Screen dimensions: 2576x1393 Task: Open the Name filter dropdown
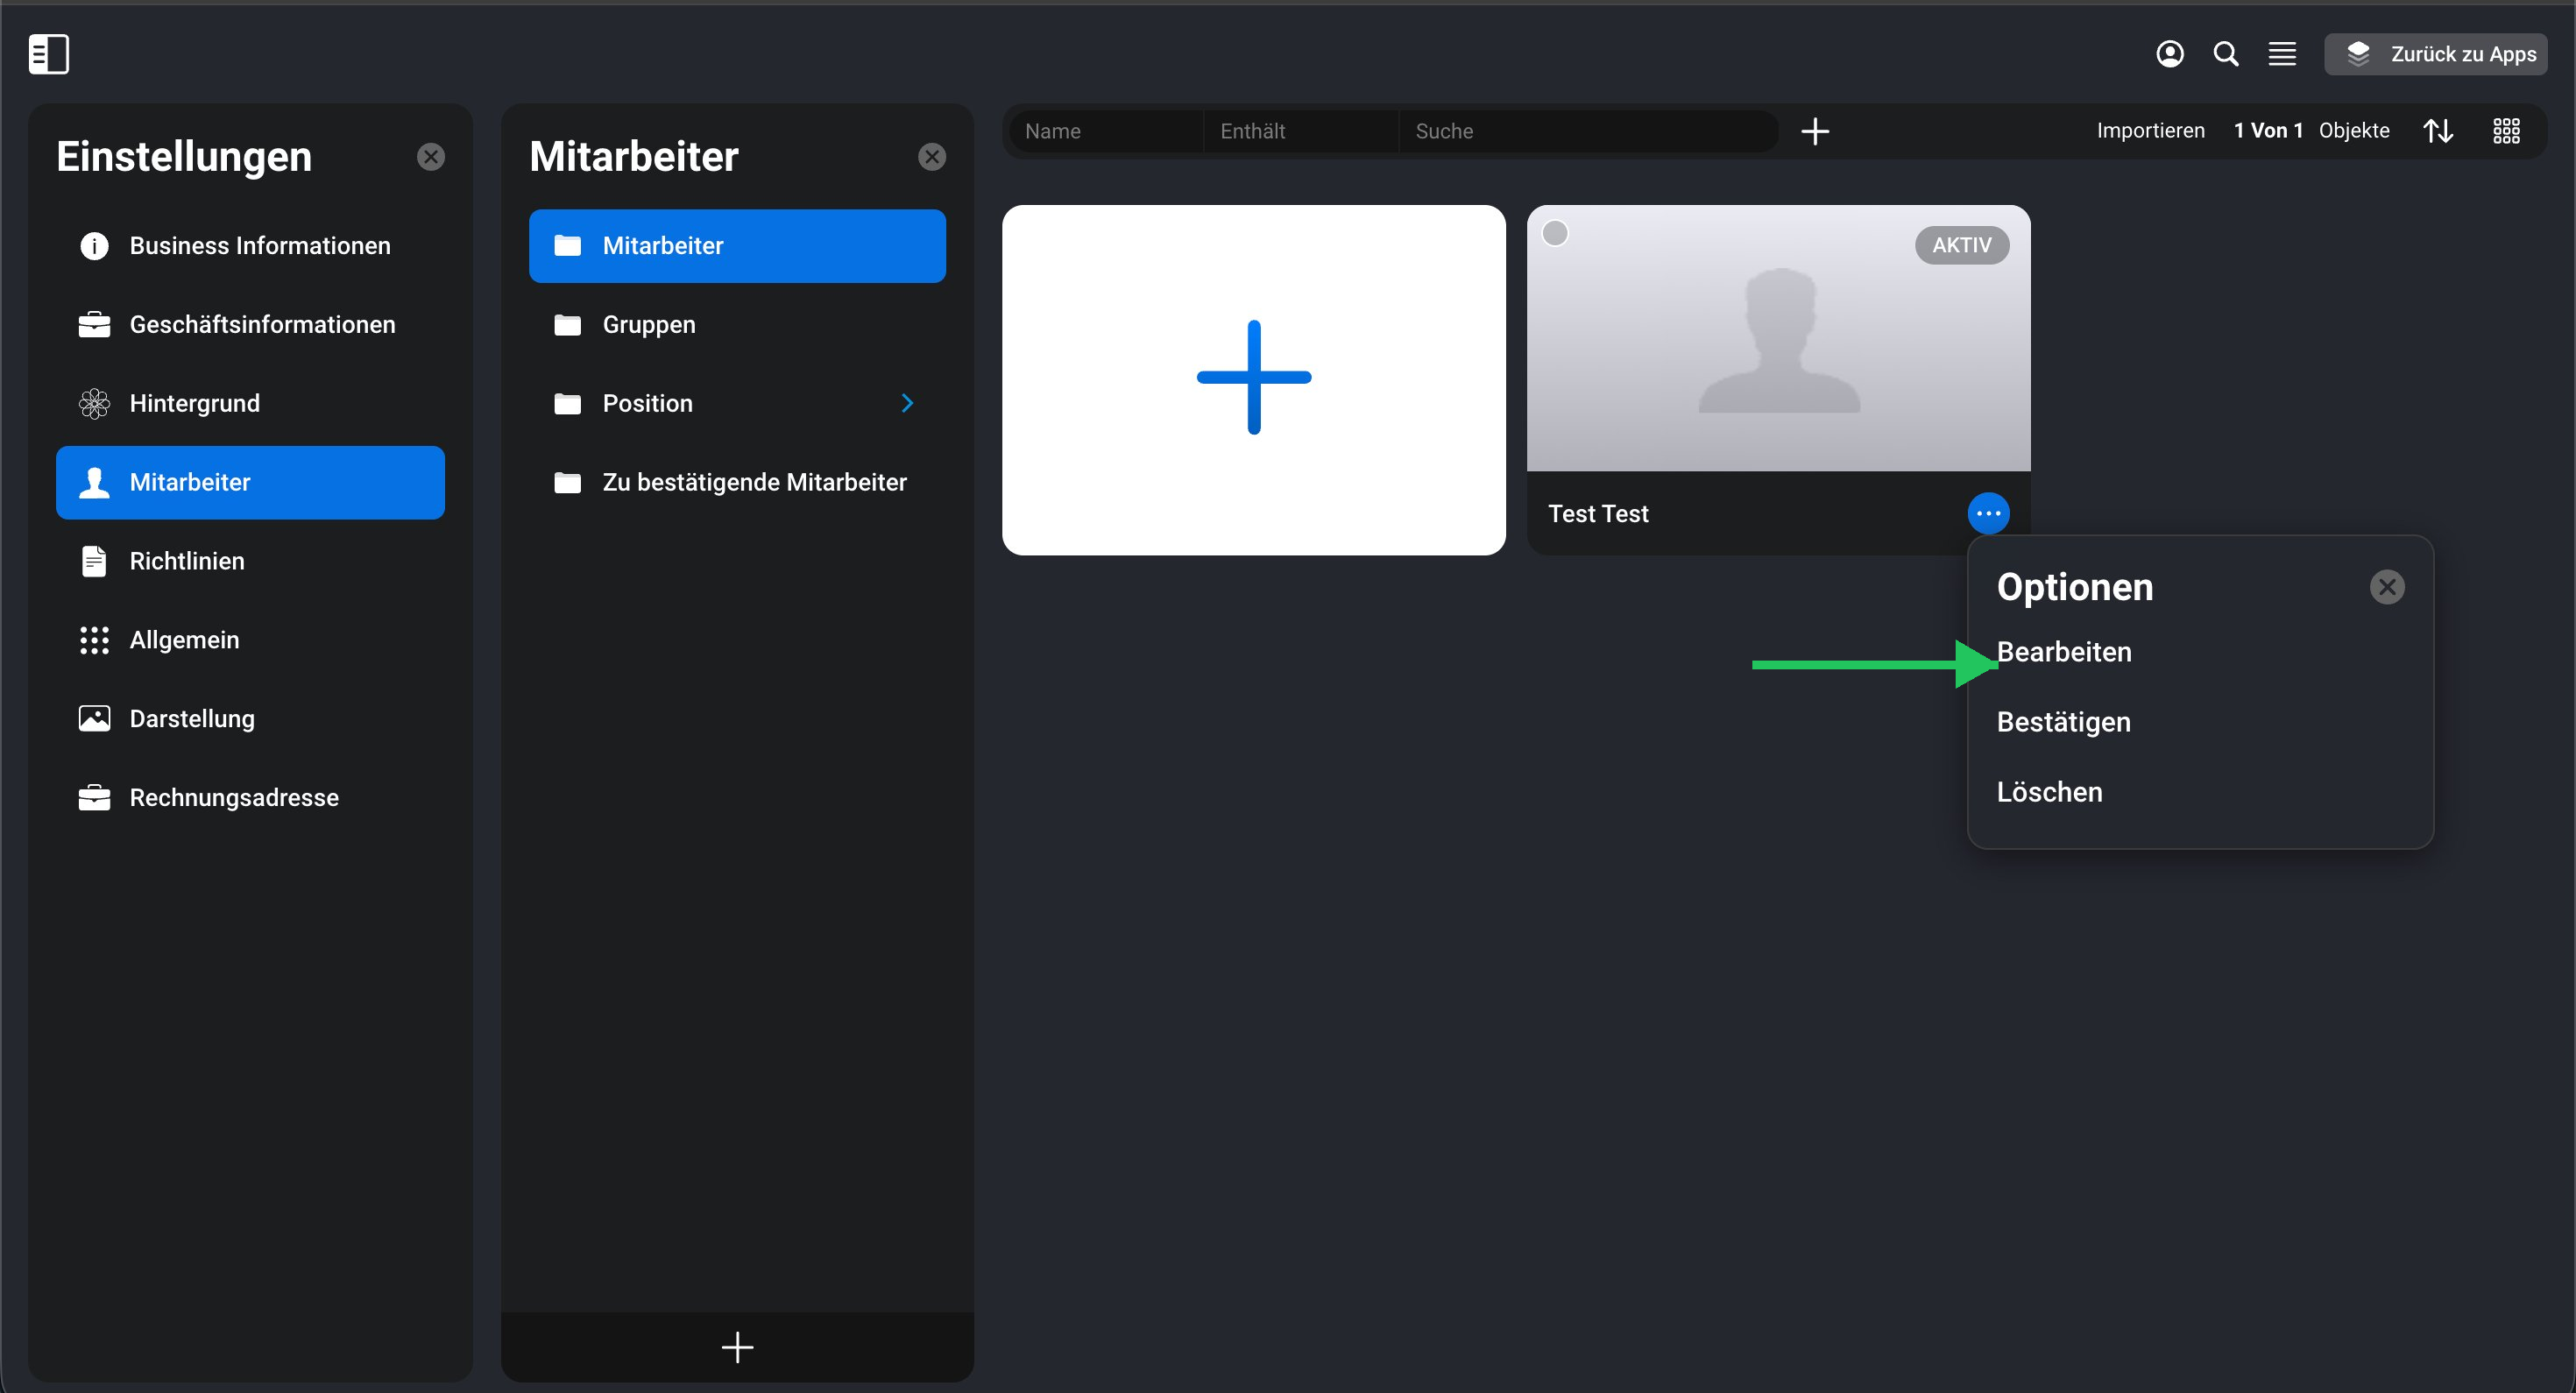coord(1105,131)
